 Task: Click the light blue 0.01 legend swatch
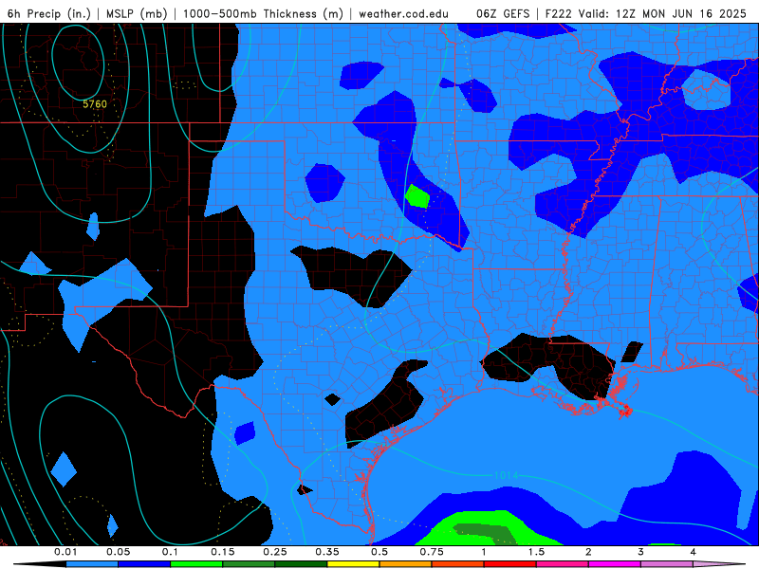[x=92, y=564]
